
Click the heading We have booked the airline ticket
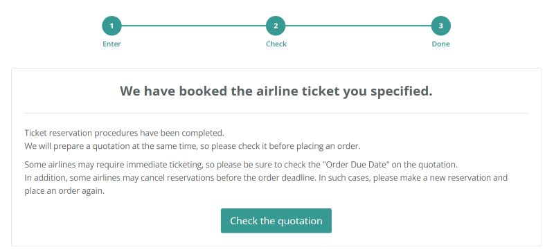tap(276, 91)
